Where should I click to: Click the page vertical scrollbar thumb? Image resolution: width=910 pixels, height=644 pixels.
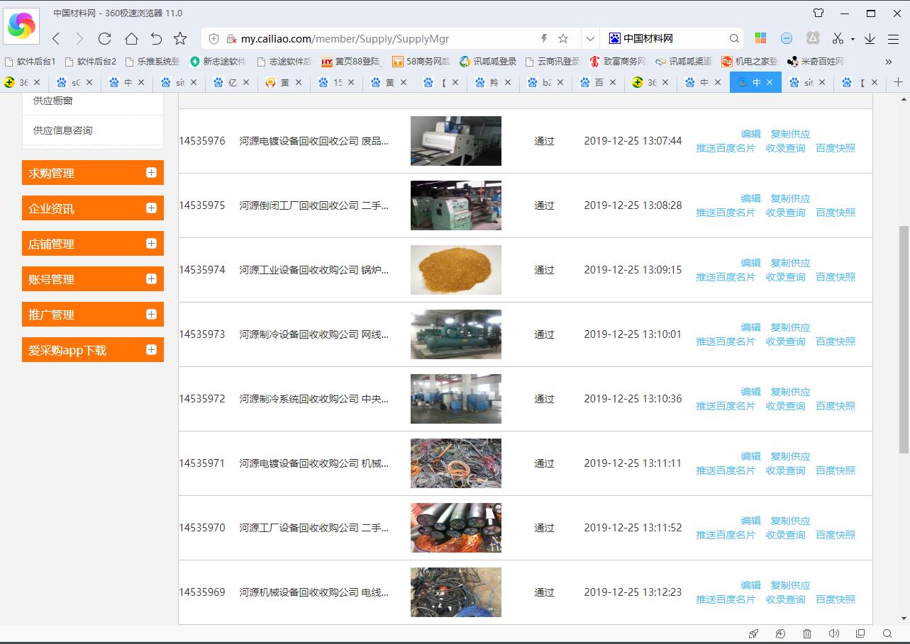[904, 340]
